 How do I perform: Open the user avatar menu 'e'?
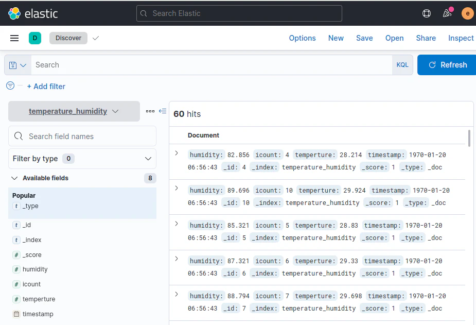coord(467,13)
